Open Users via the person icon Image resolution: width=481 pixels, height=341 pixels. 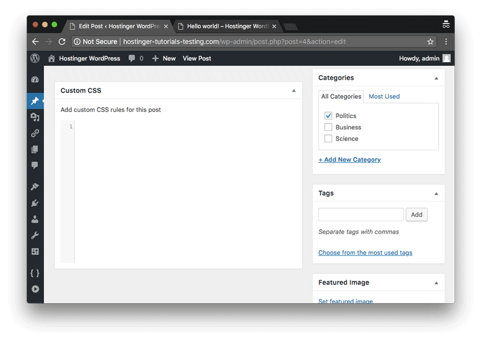pyautogui.click(x=35, y=219)
